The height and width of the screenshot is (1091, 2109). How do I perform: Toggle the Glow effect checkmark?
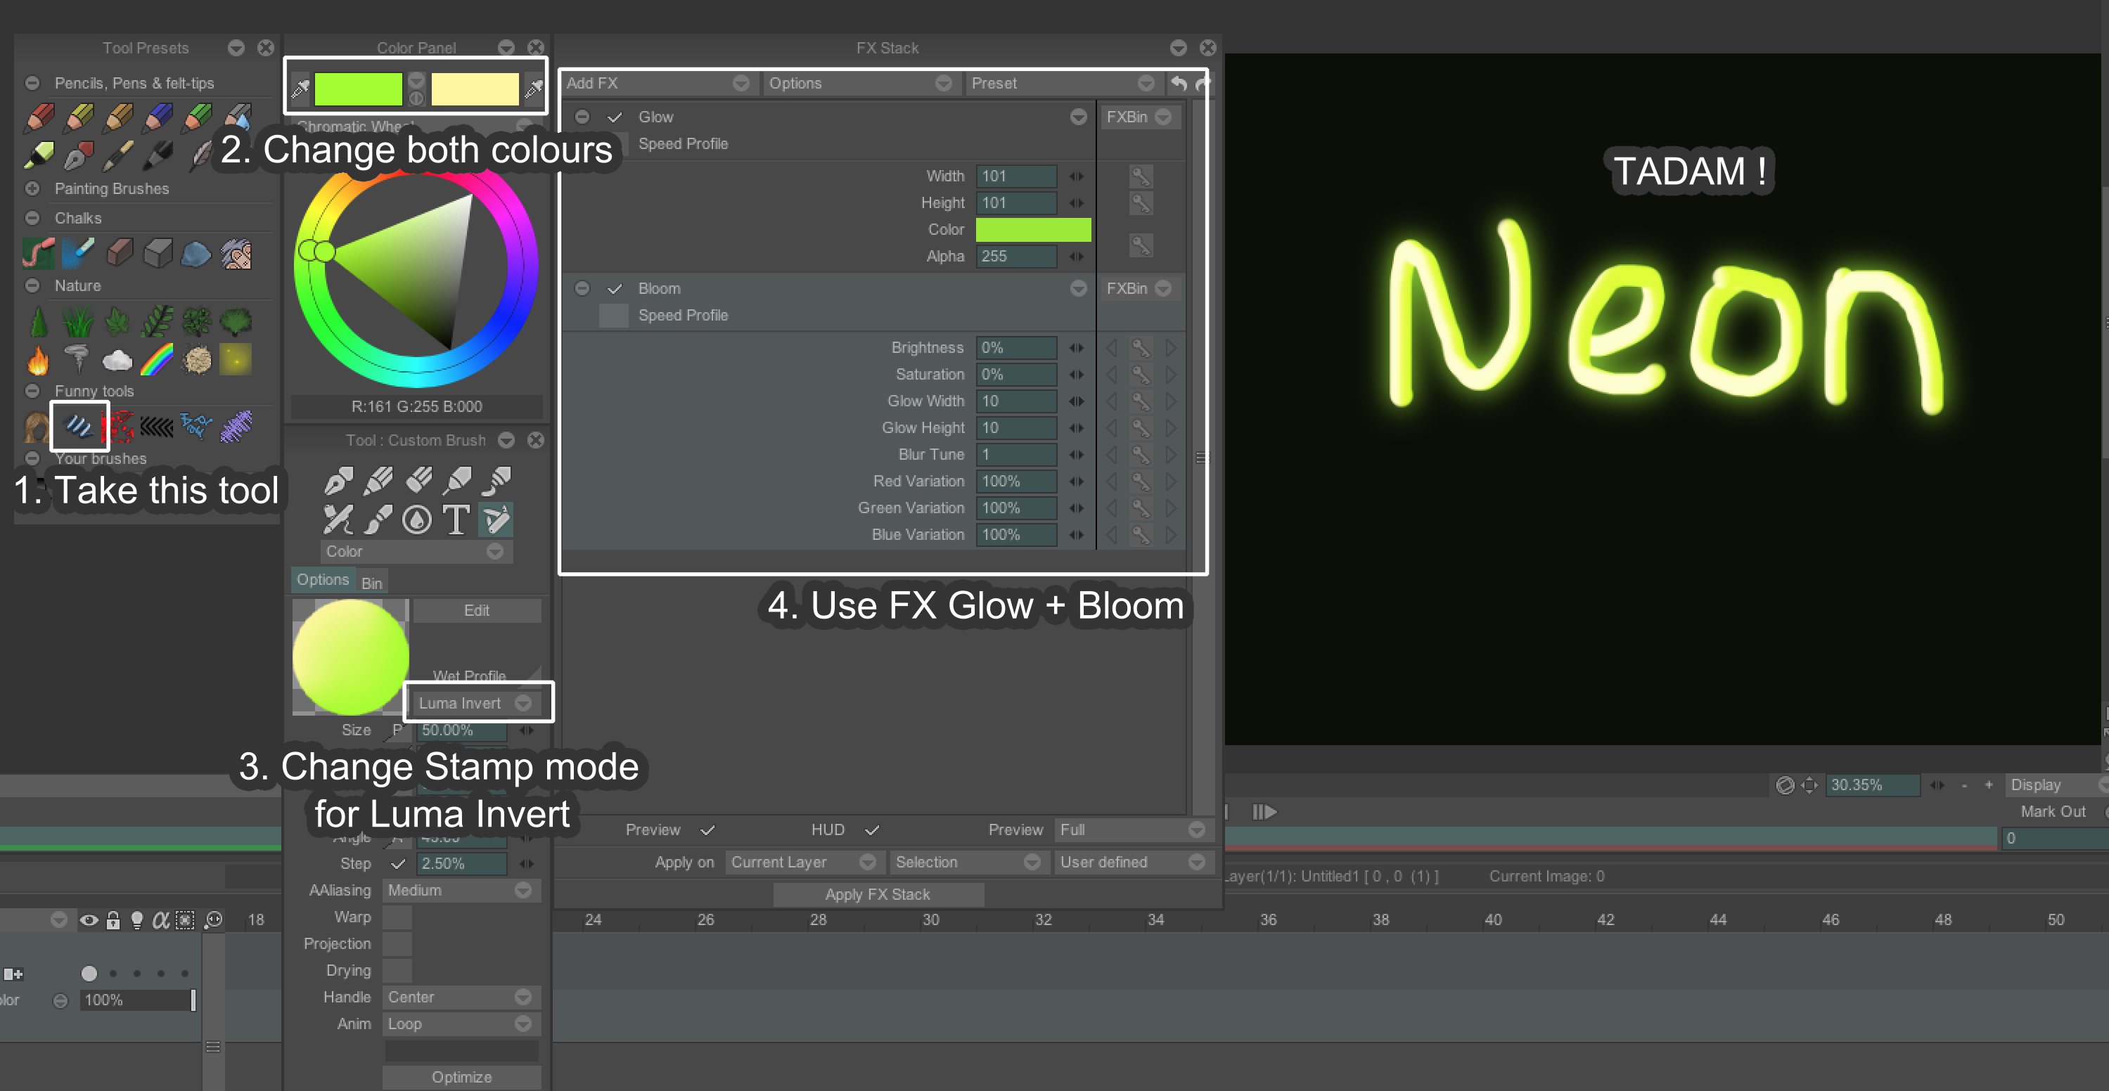[615, 117]
